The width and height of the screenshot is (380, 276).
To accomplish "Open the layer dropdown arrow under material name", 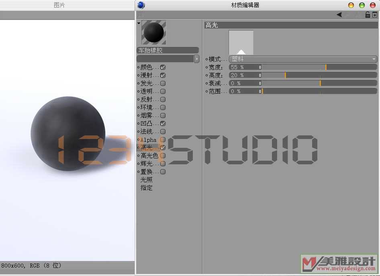I will pyautogui.click(x=197, y=59).
